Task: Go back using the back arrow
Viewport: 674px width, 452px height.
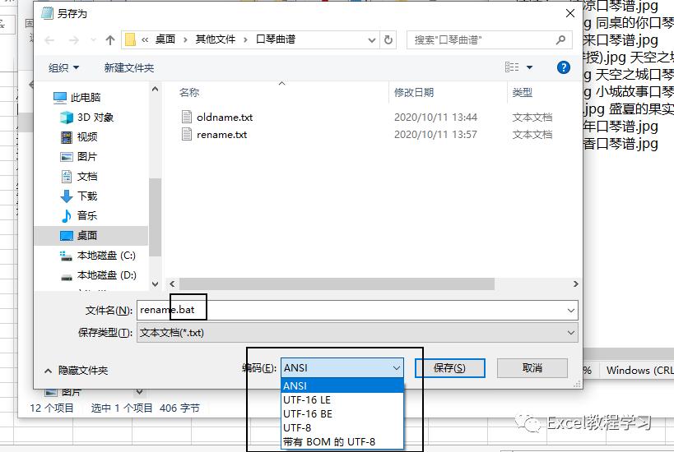Action: pyautogui.click(x=49, y=40)
